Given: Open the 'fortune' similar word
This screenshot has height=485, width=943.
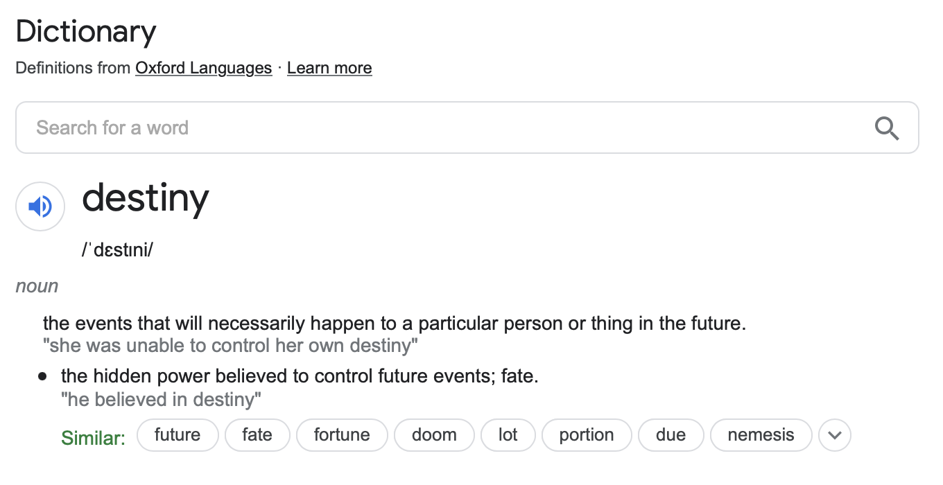Looking at the screenshot, I should point(342,435).
